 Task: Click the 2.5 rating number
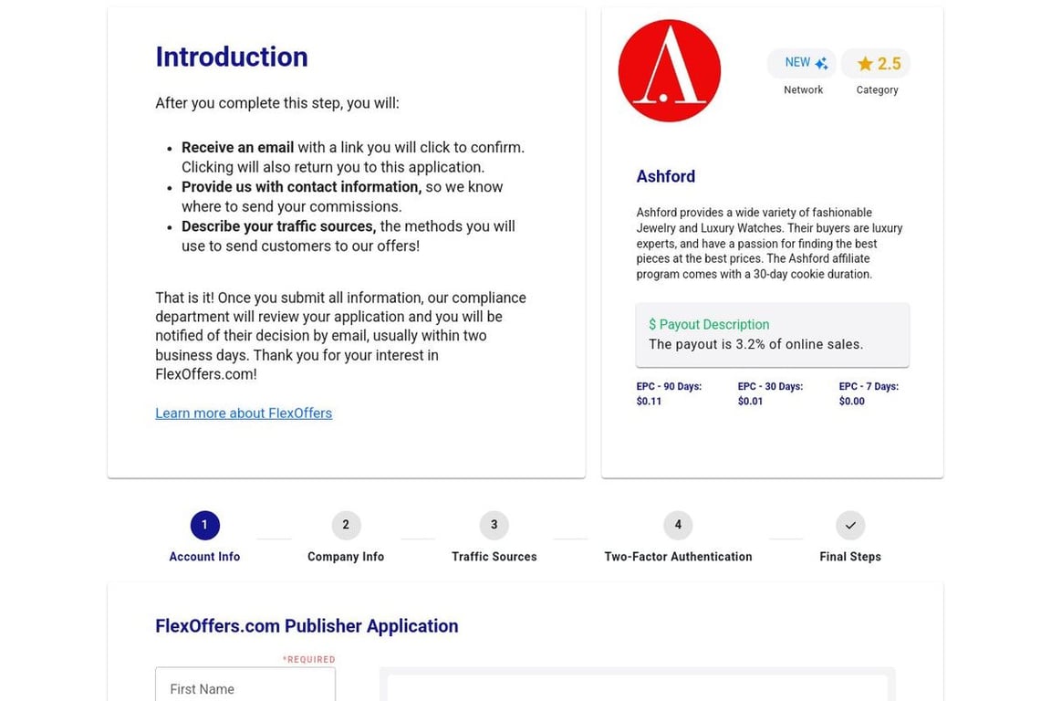[x=889, y=64]
